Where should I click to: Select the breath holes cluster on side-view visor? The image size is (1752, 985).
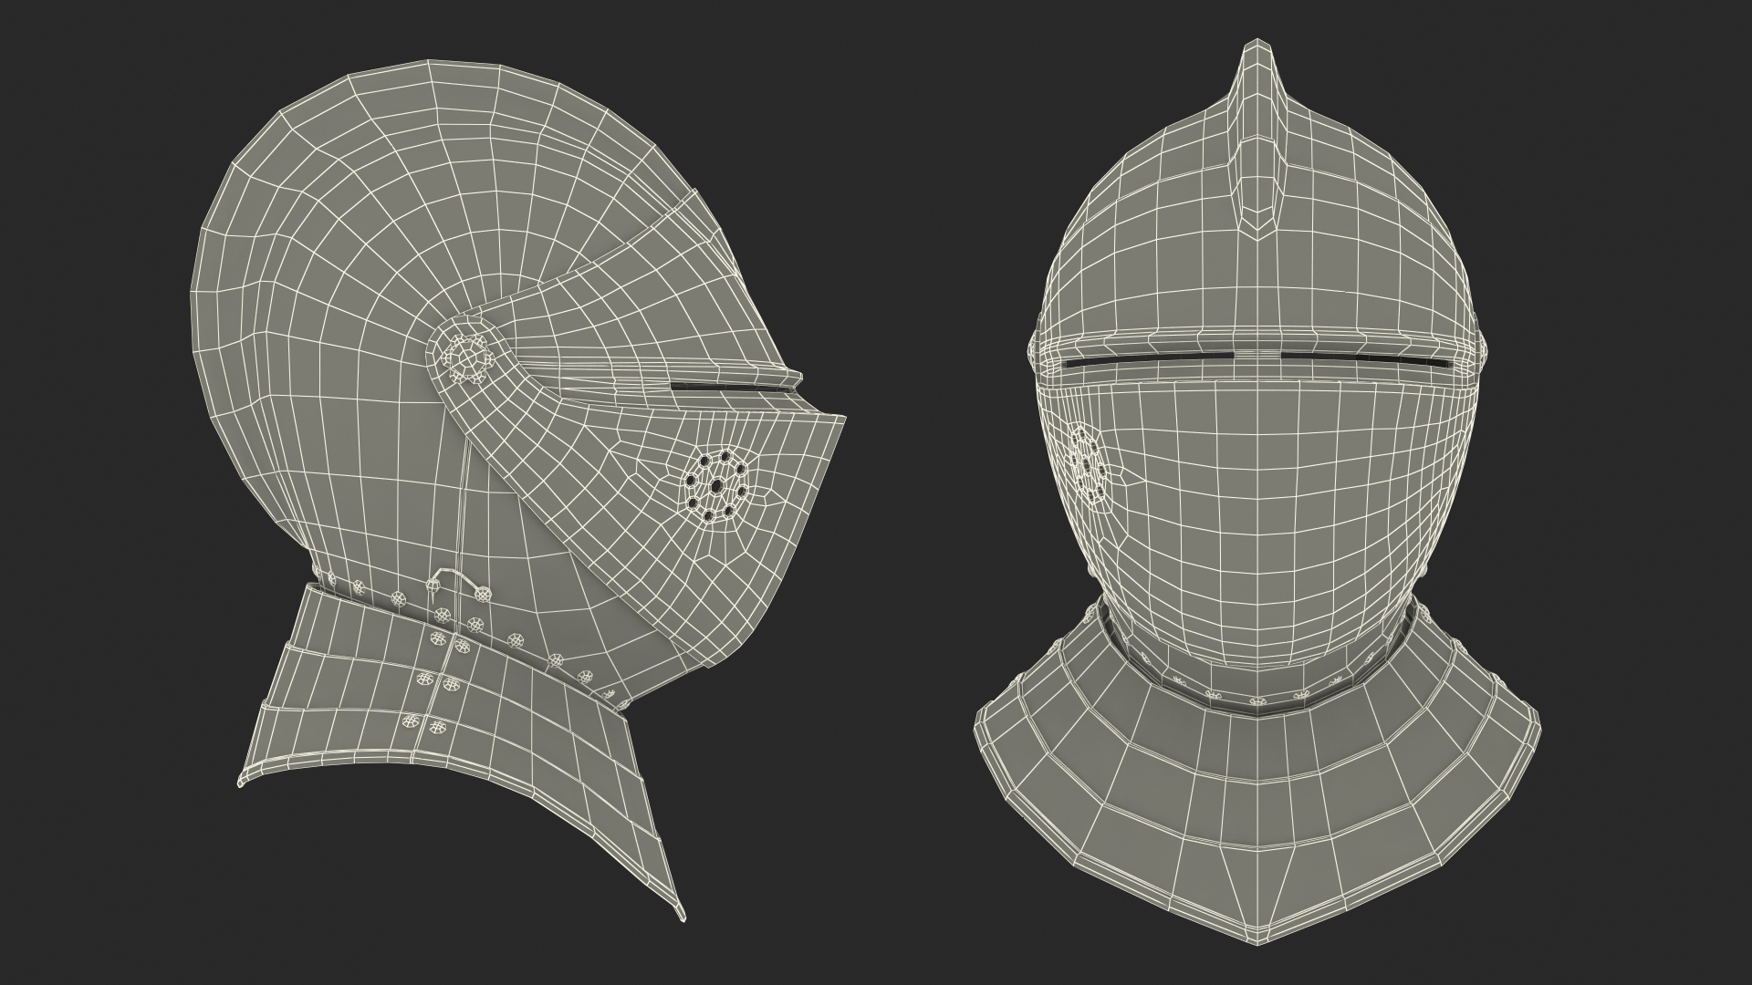[x=715, y=485]
